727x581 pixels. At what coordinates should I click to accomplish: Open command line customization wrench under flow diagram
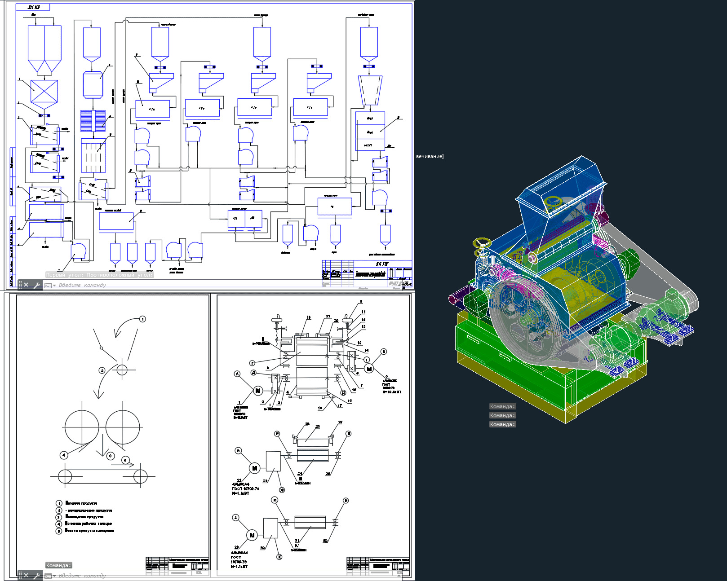(37, 285)
